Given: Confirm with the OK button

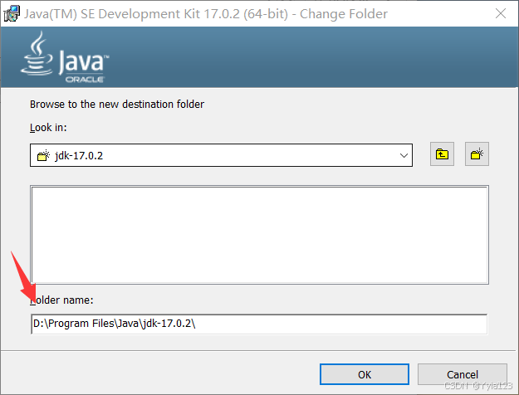Looking at the screenshot, I should point(365,374).
